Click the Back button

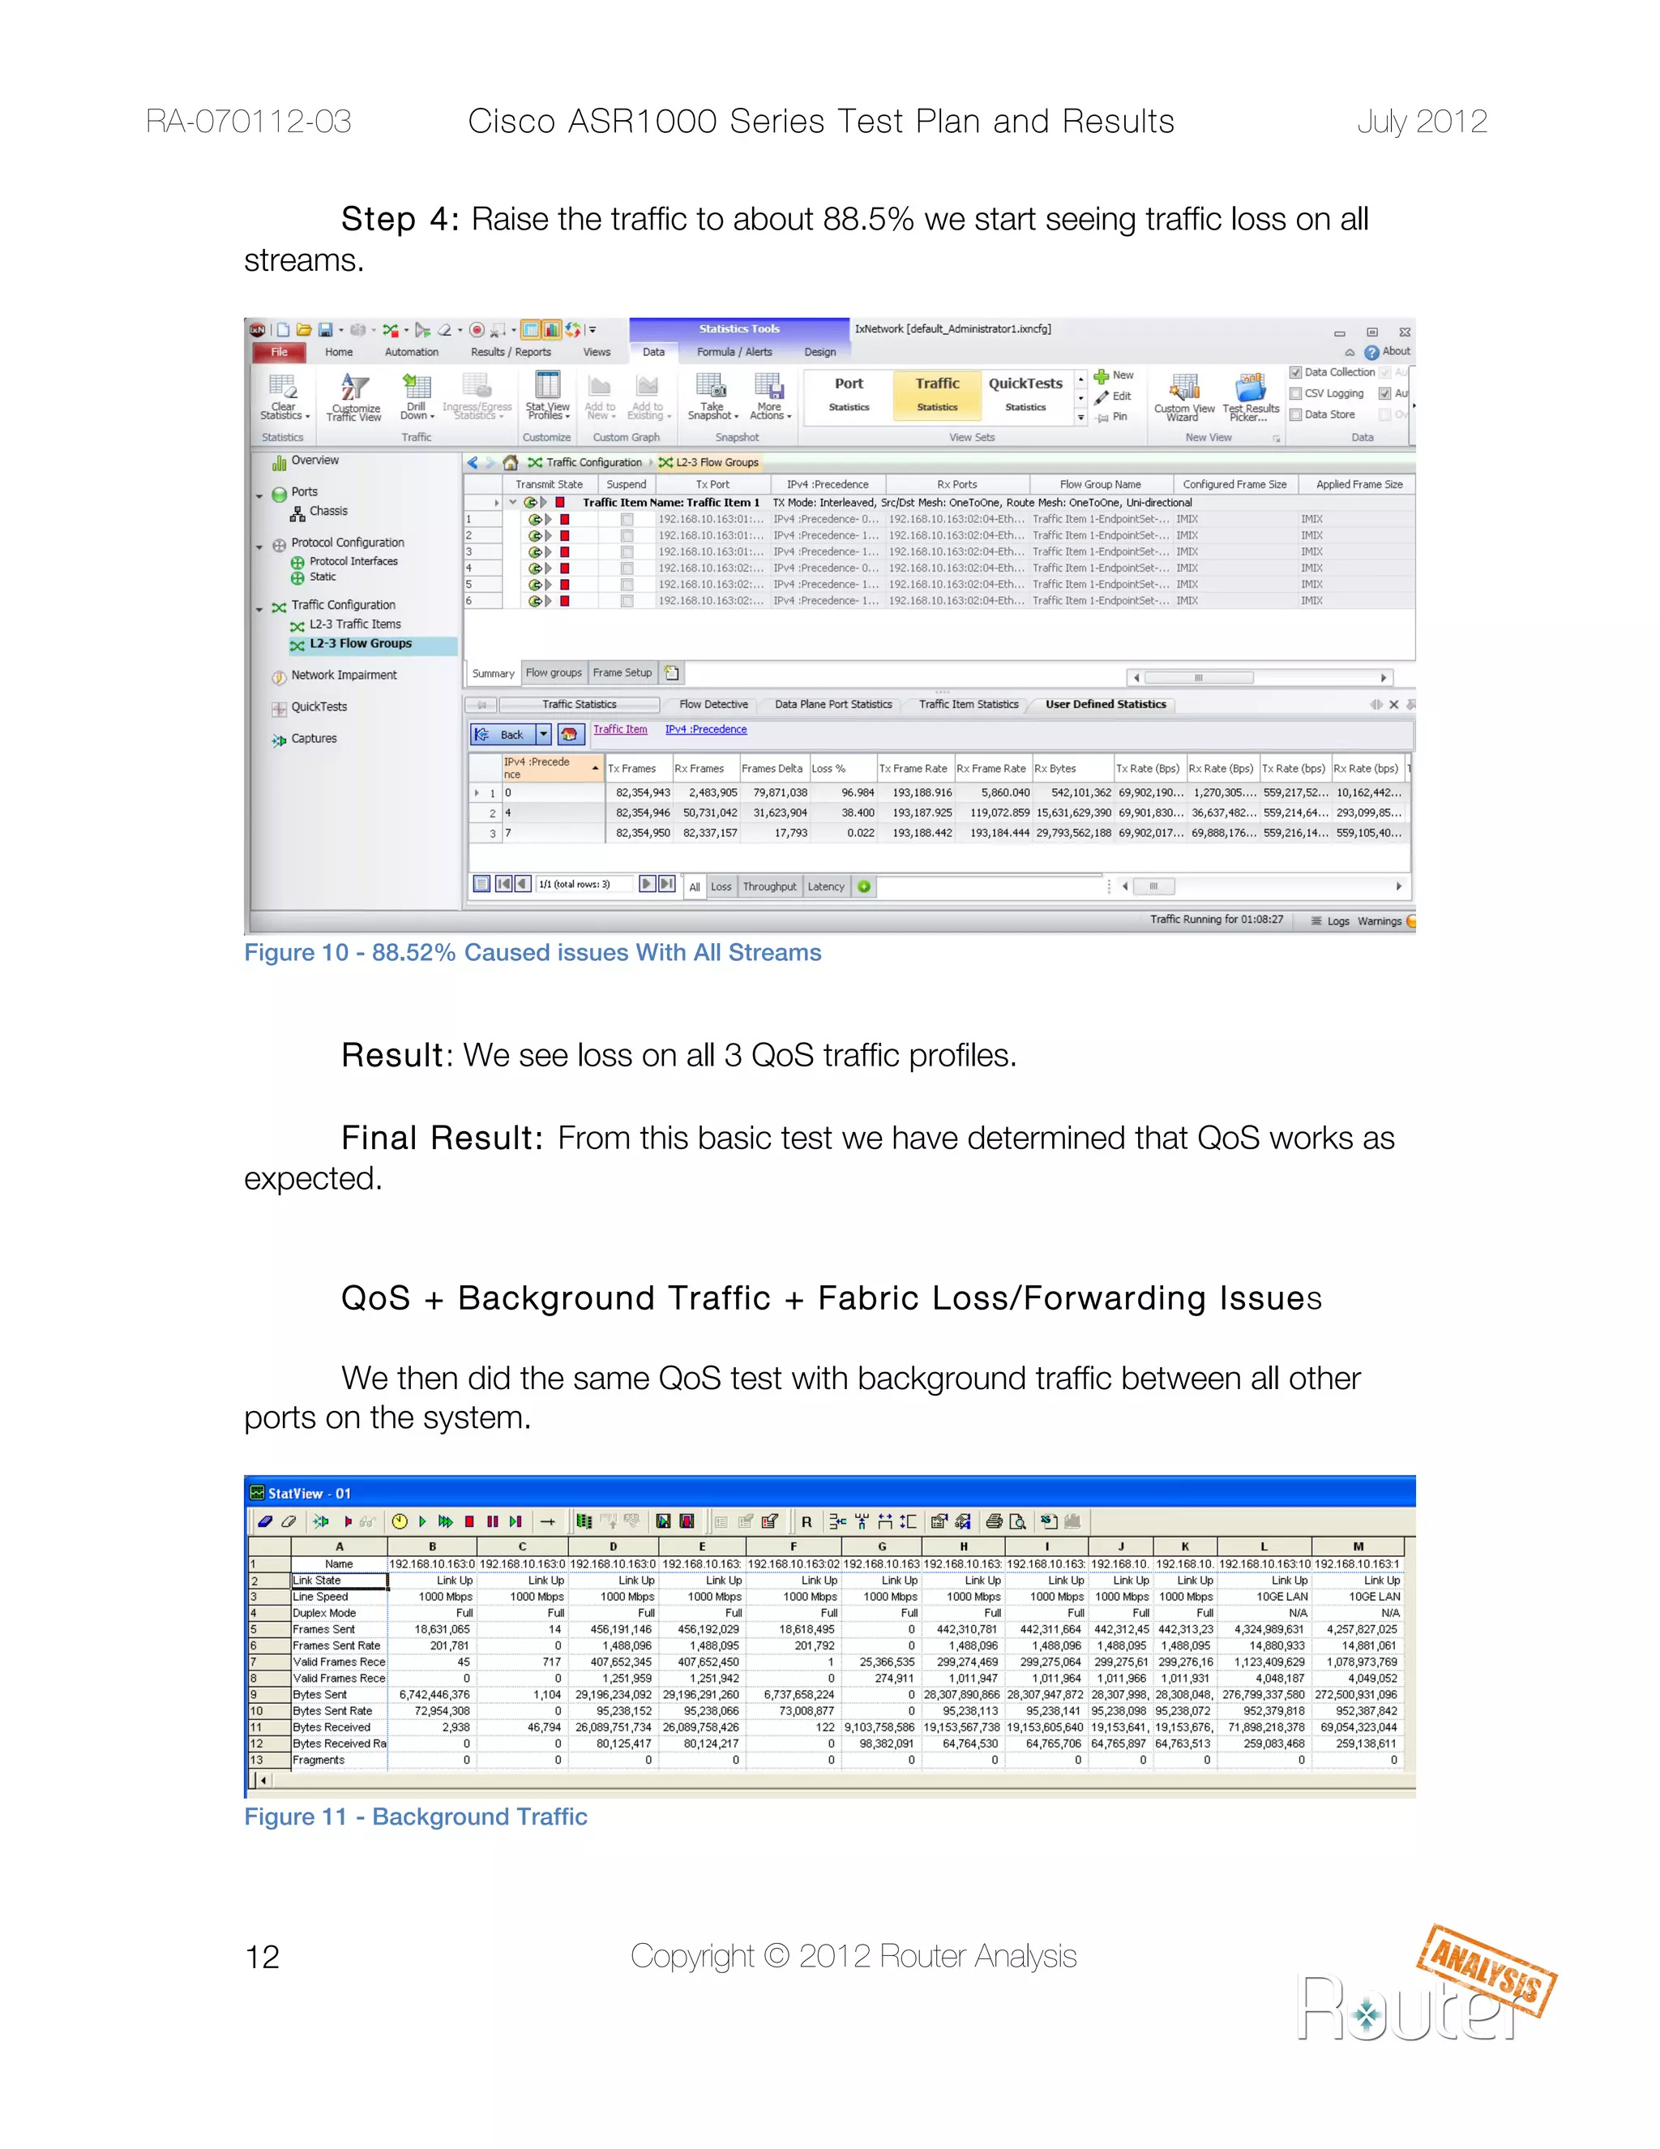[x=503, y=735]
